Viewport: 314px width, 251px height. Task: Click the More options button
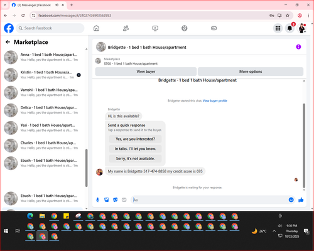[251, 72]
